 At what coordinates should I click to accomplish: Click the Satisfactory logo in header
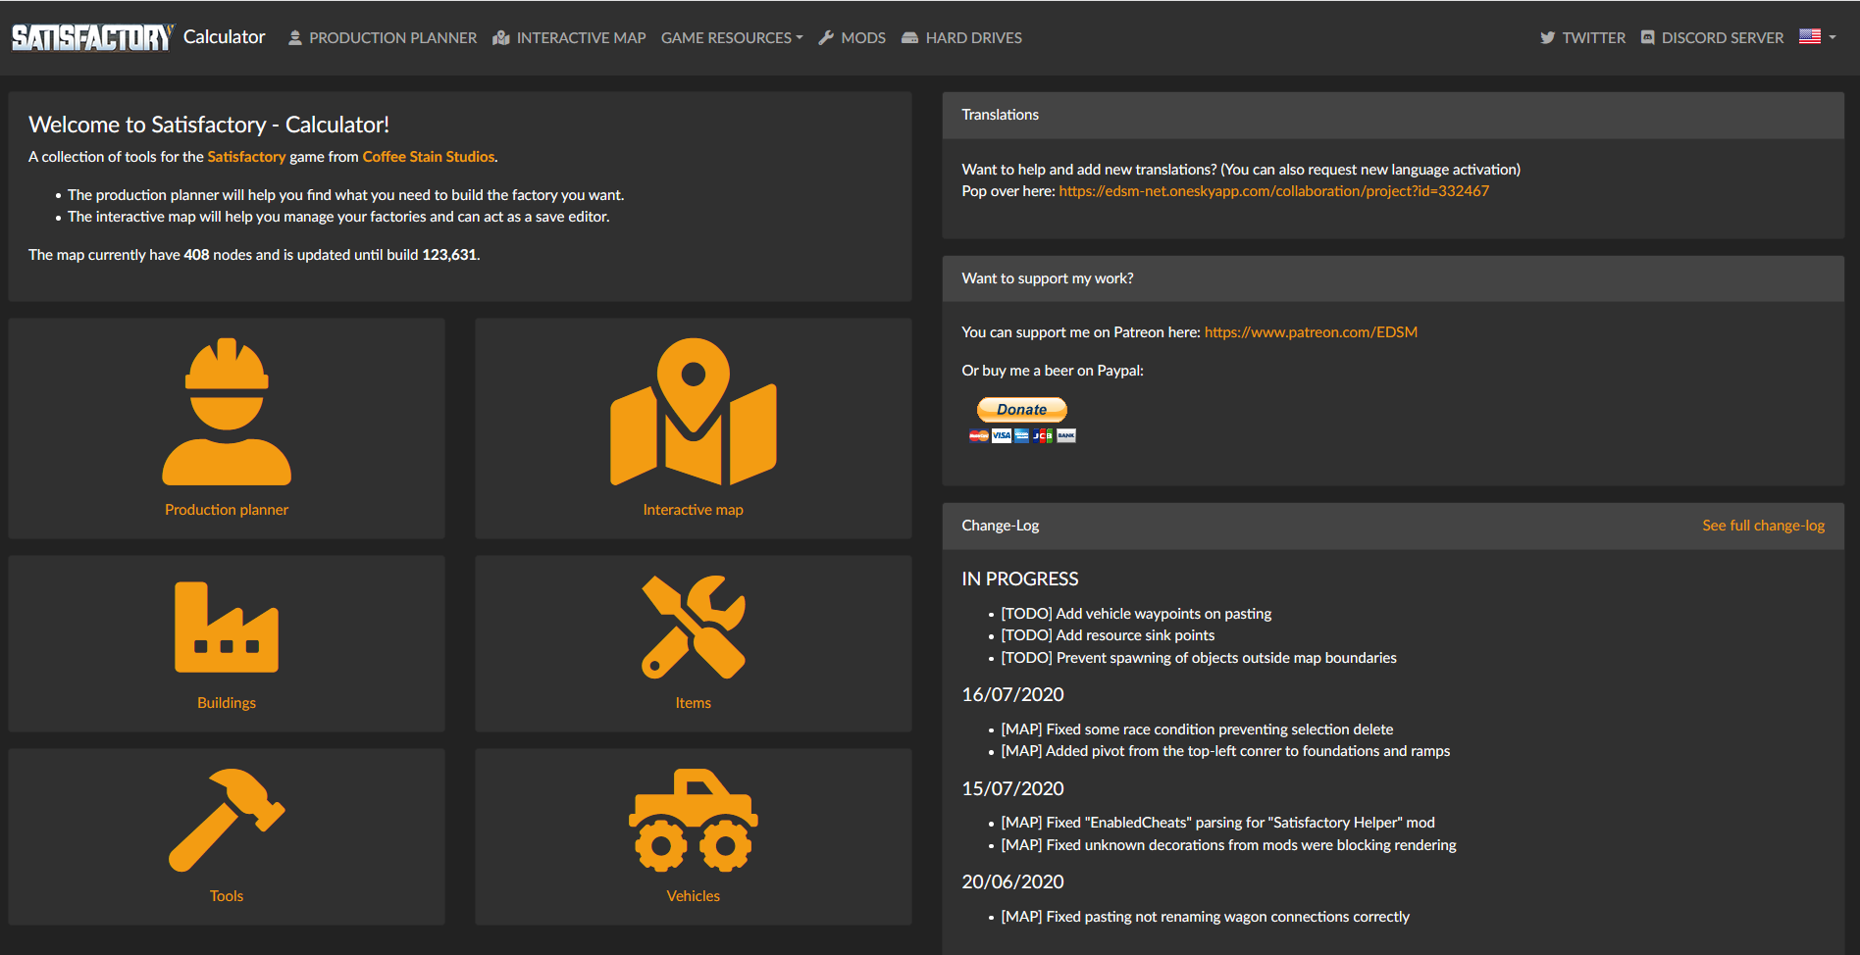click(92, 37)
